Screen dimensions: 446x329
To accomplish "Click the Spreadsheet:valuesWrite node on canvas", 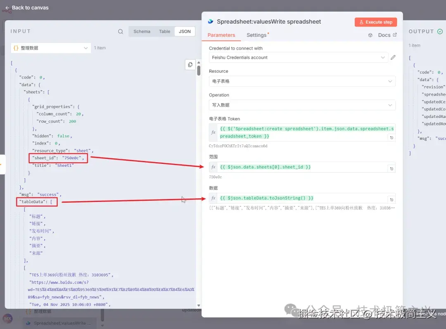I will tap(60, 323).
